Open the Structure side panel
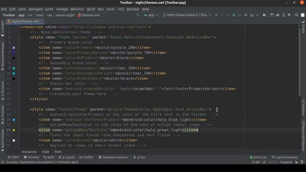 [2, 90]
